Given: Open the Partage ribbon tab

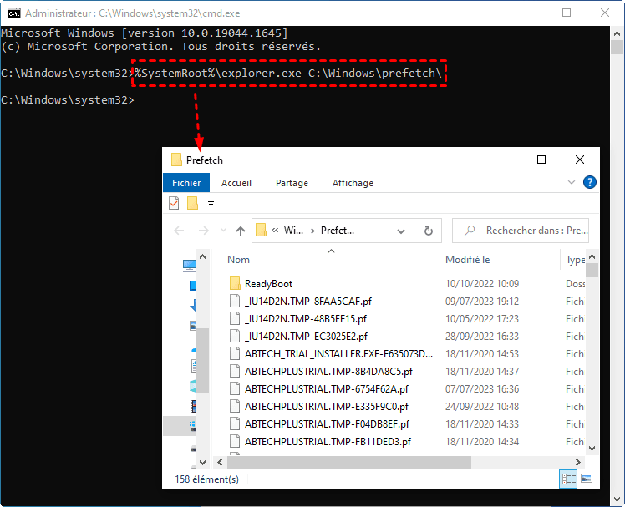Looking at the screenshot, I should point(292,183).
